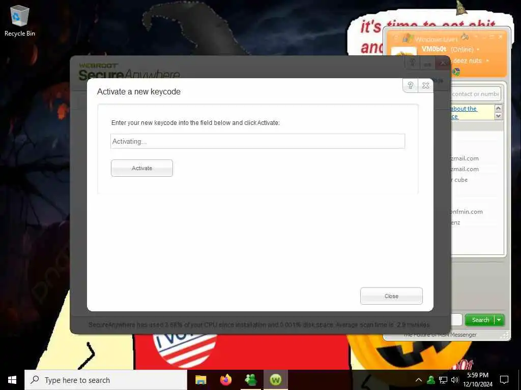Image resolution: width=521 pixels, height=390 pixels.
Task: Click the notice scroll up arrow in Messenger
Action: 498,108
